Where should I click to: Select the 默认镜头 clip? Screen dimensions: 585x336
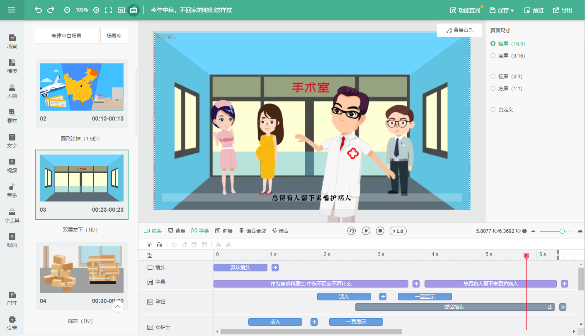tap(240, 268)
